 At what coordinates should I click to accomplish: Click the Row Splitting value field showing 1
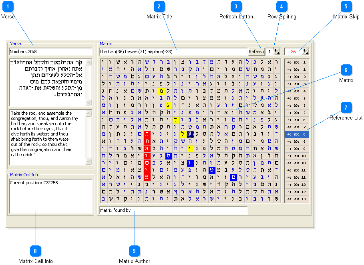[x=269, y=52]
